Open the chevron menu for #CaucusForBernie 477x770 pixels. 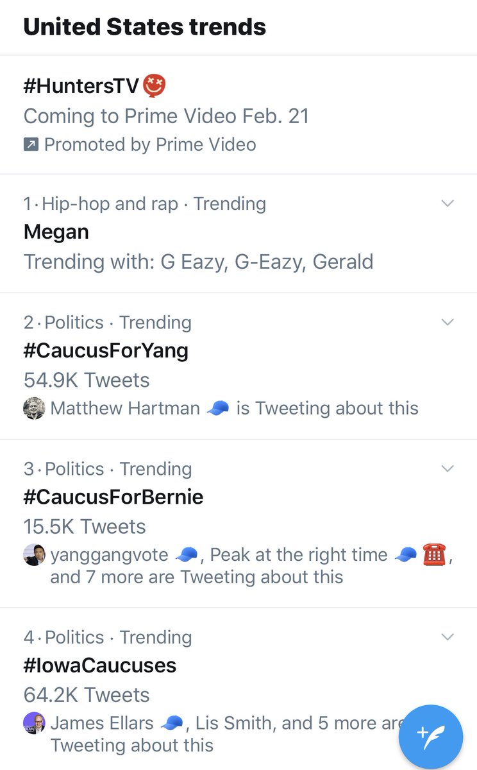pos(448,468)
